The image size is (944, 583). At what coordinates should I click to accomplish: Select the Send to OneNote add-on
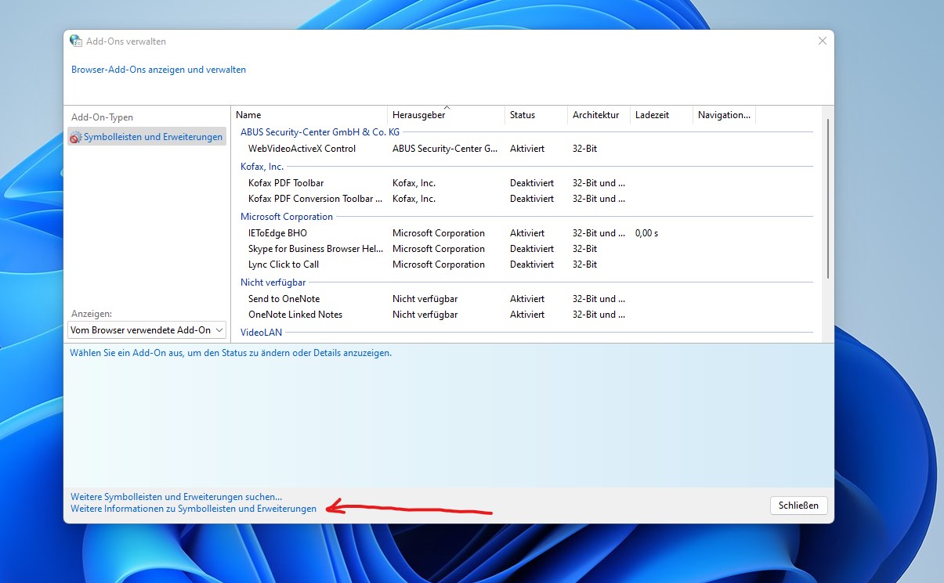coord(284,299)
